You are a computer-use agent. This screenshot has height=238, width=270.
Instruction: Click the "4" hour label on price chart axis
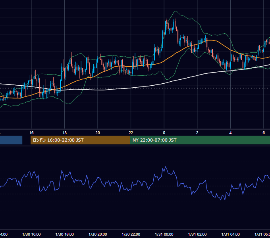pos(230,133)
